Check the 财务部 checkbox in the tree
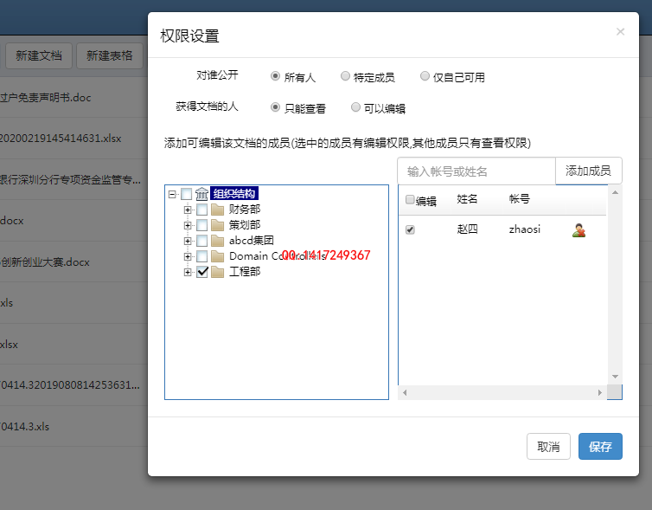Screen dimensions: 652x510 (202, 210)
